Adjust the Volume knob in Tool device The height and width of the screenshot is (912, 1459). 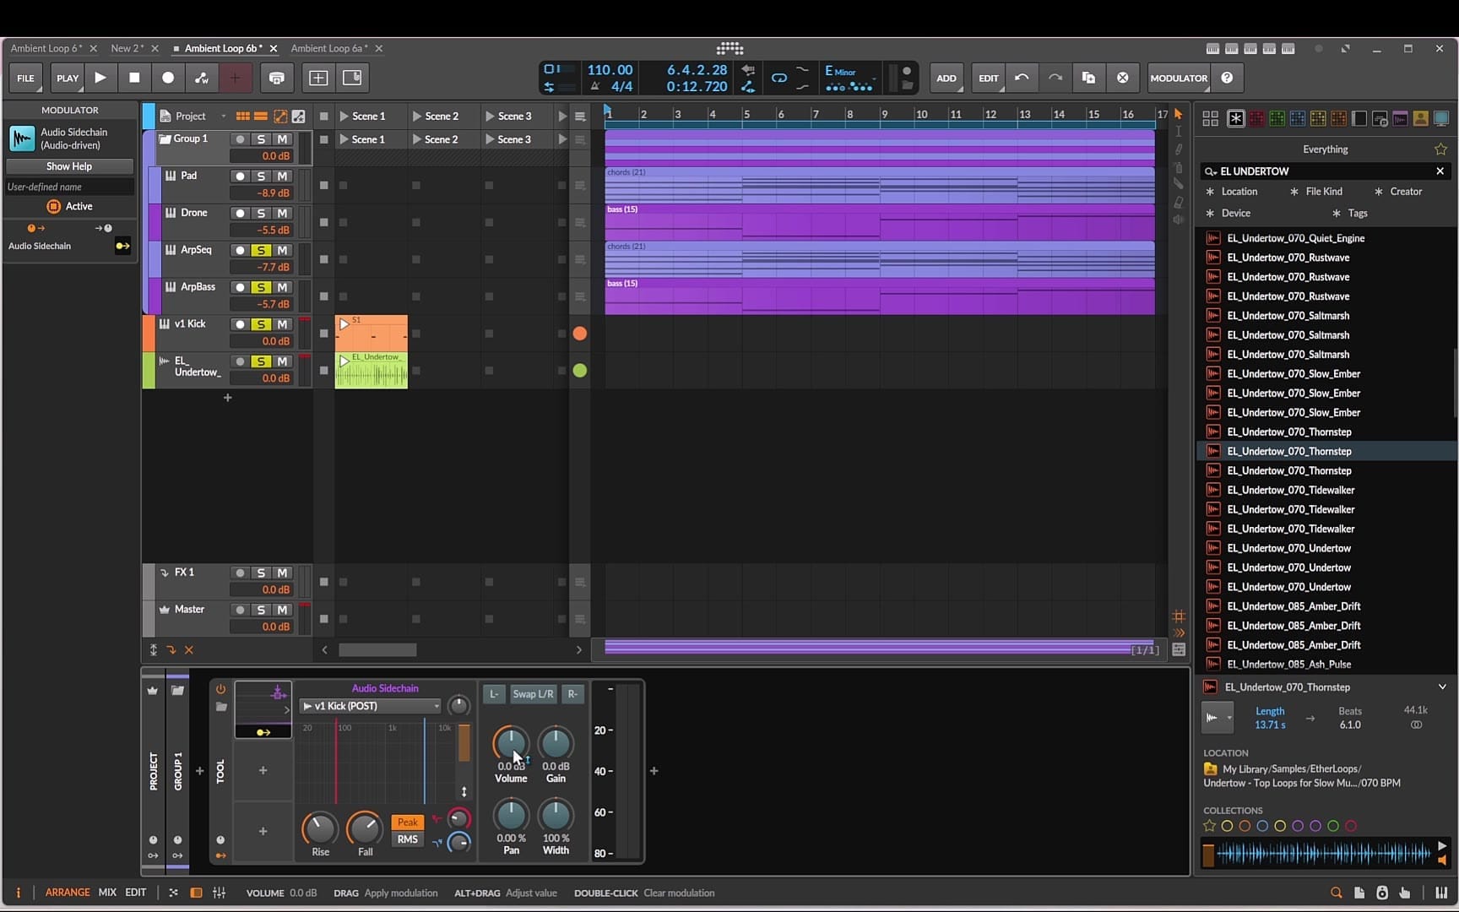coord(511,743)
